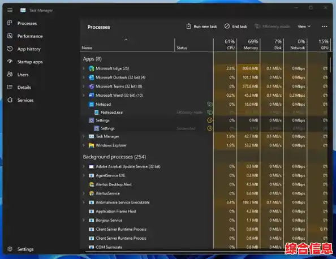The height and width of the screenshot is (259, 336).
Task: Sort by the Status column header
Action: tap(194, 45)
